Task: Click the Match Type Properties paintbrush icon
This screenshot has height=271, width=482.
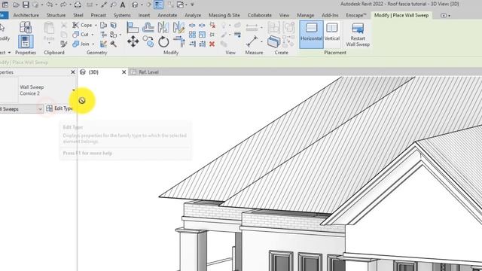Action: (x=63, y=44)
